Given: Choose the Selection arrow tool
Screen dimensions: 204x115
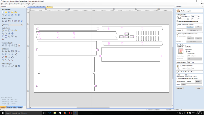Looking at the screenshot, I should [x=3, y=52].
